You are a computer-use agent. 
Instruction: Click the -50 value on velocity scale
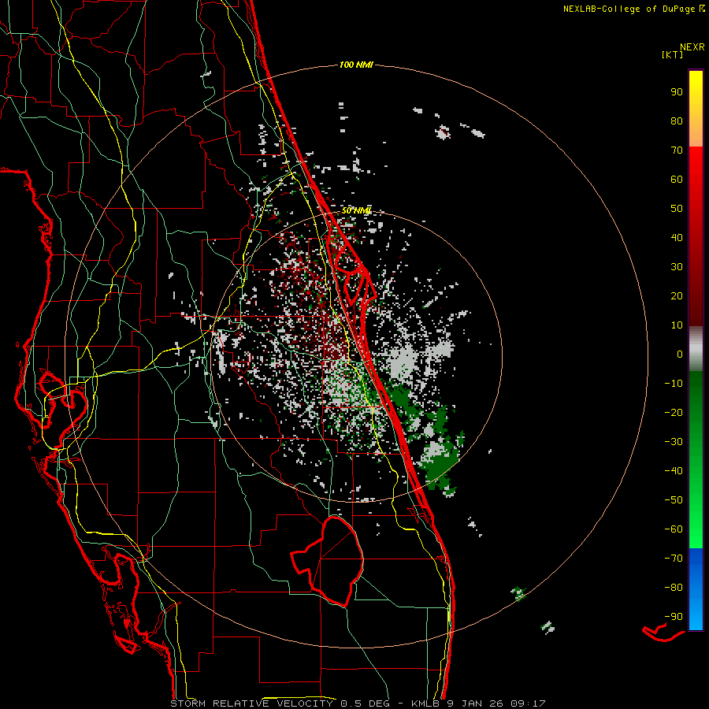pos(674,500)
